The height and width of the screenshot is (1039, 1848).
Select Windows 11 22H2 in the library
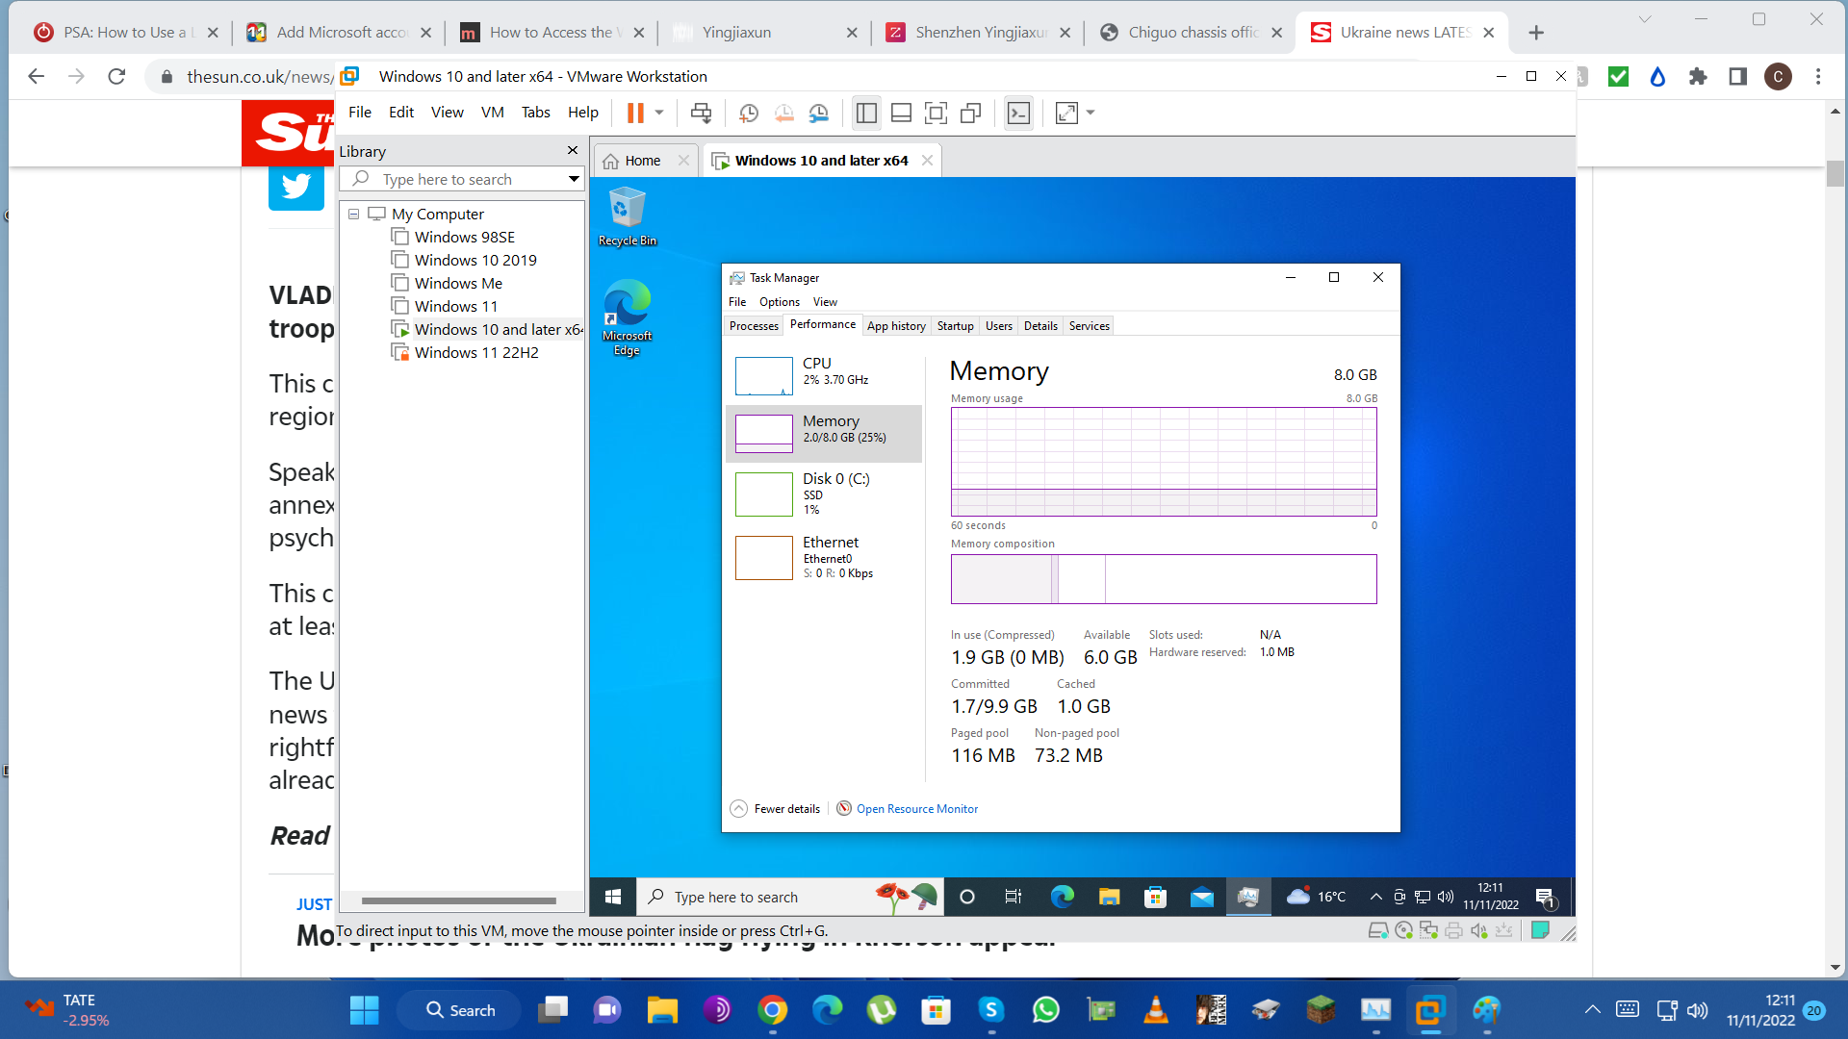pos(475,352)
